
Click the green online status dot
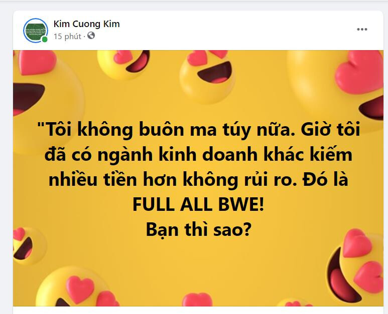(x=45, y=39)
